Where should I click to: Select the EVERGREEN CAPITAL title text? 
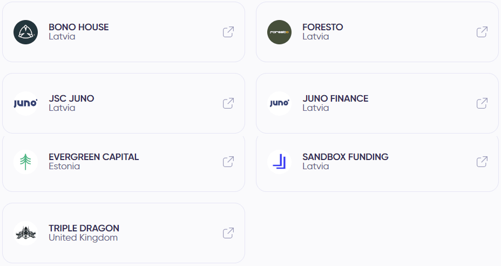[93, 157]
